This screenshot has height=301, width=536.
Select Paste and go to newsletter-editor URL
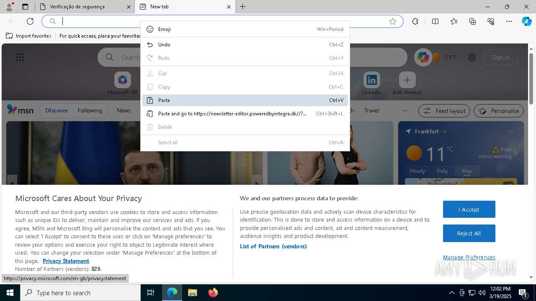click(245, 114)
